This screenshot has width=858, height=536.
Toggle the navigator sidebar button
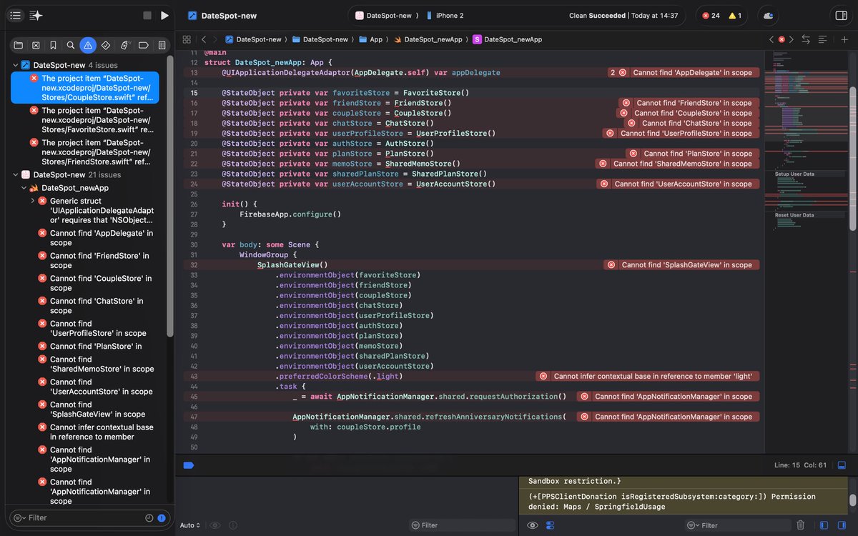tap(16, 15)
